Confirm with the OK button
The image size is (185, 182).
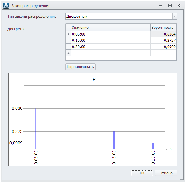click(142, 173)
